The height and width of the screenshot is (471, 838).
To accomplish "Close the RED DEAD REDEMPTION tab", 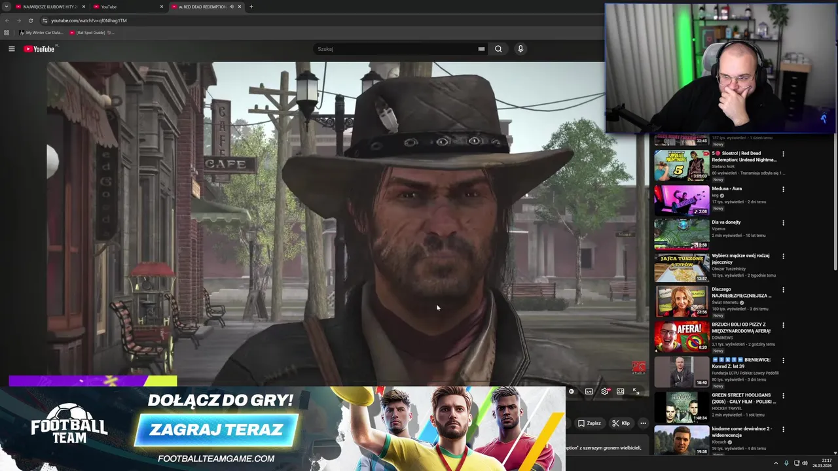I will click(240, 7).
